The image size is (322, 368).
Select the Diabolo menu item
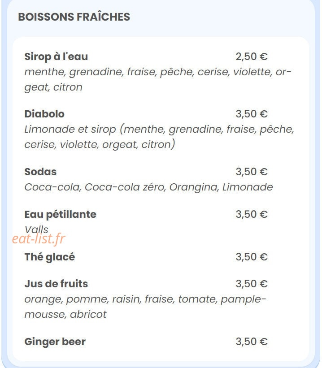pyautogui.click(x=44, y=114)
